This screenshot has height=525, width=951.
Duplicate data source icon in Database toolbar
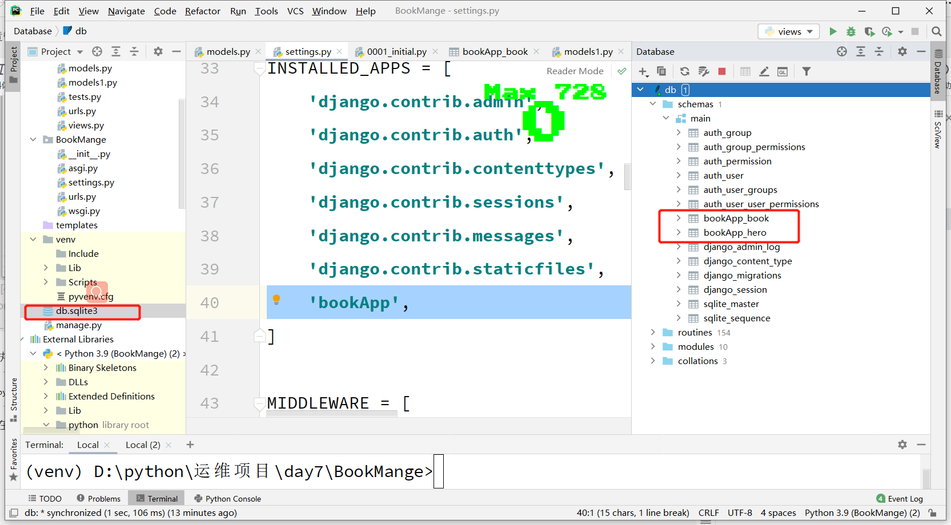click(661, 71)
